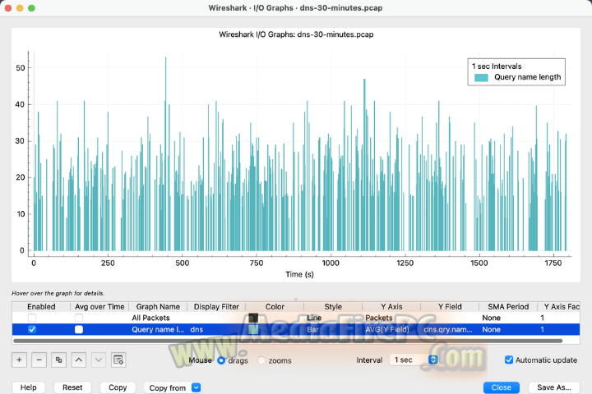This screenshot has width=592, height=394.
Task: Click the Y Axis column header
Action: (x=391, y=306)
